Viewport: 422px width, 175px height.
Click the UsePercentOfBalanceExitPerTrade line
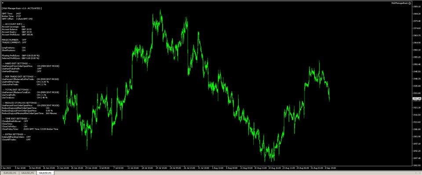pos(30,79)
